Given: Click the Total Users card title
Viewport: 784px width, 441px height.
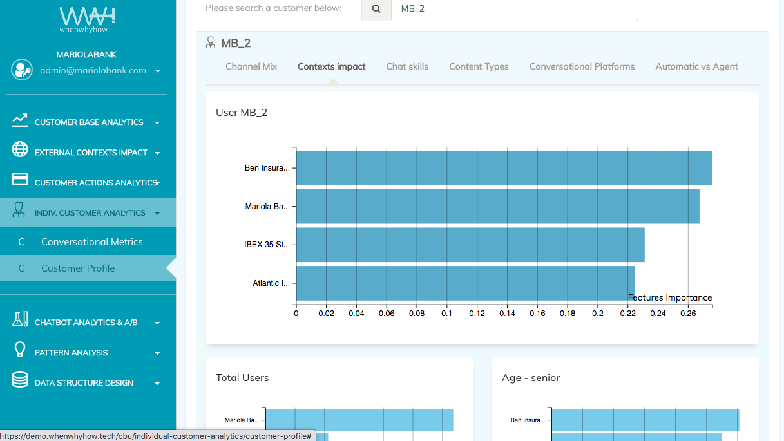Looking at the screenshot, I should pyautogui.click(x=242, y=378).
